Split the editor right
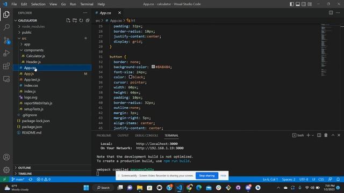 (x=331, y=13)
